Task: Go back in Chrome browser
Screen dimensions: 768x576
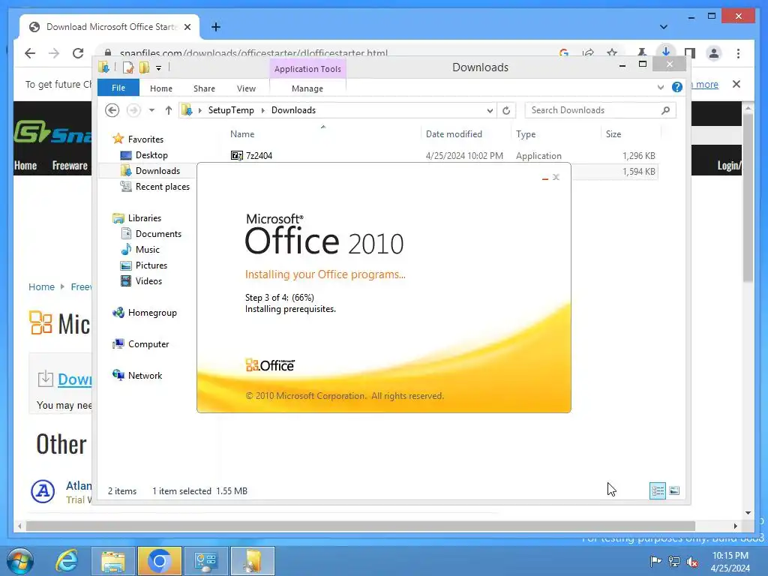Action: click(30, 53)
